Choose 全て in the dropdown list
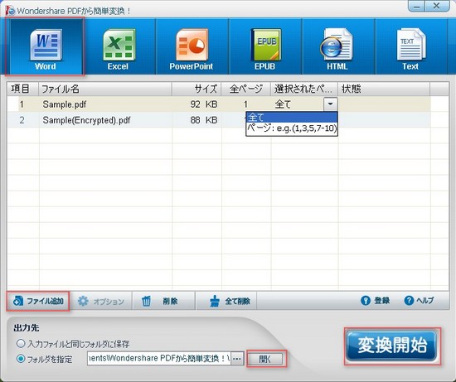The image size is (456, 382). (292, 118)
